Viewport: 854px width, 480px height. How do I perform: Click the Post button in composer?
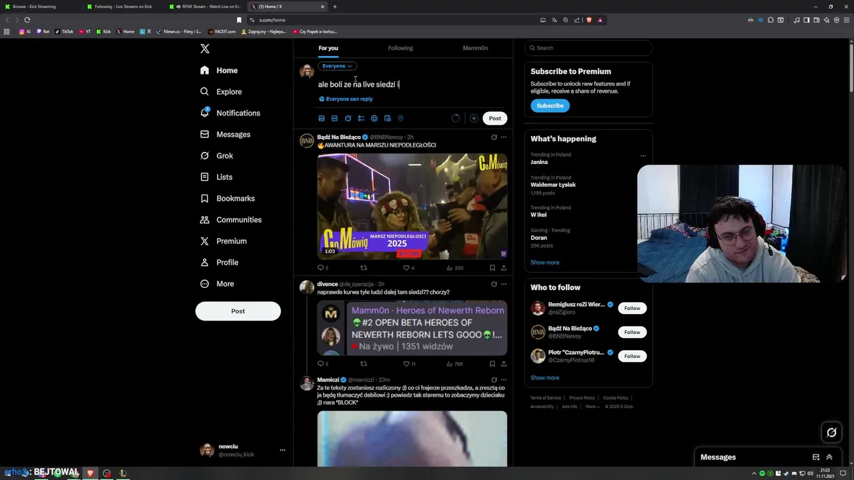tap(494, 118)
